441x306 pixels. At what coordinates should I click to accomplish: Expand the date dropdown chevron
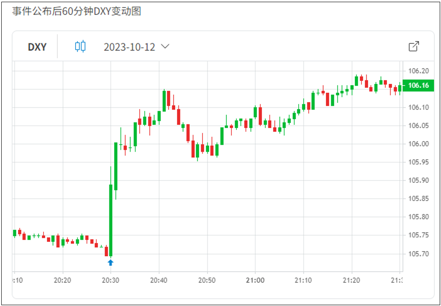coord(166,47)
